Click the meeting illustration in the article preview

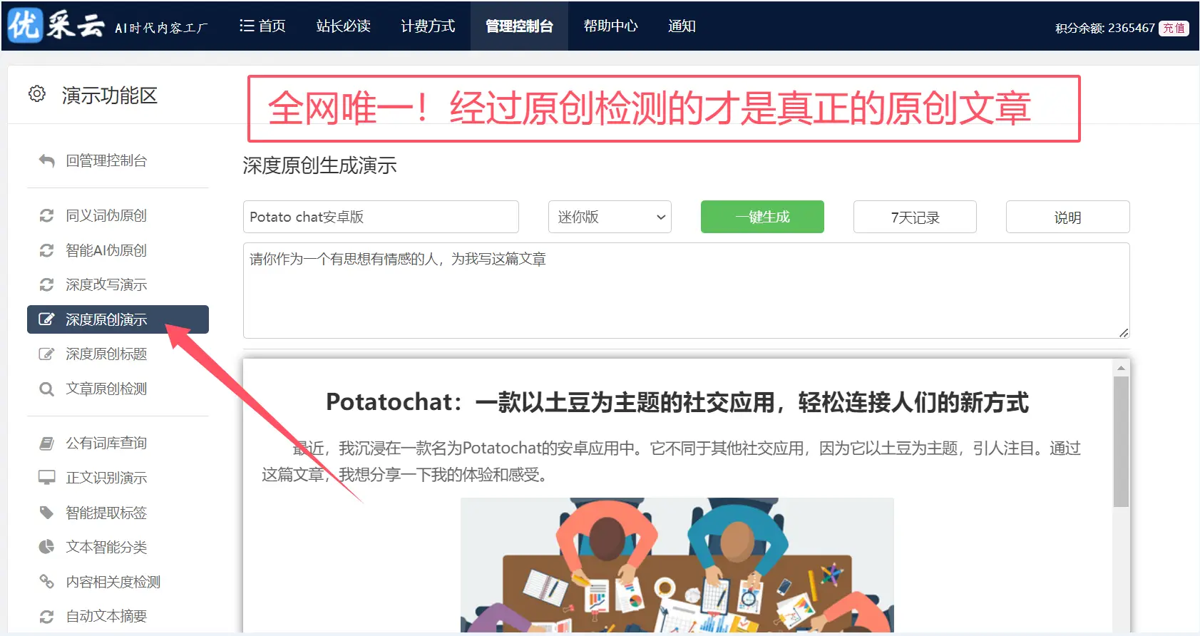(677, 565)
